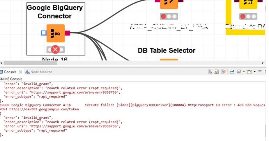Click the Pin Console icon
This screenshot has width=269, height=141.
click(x=232, y=72)
